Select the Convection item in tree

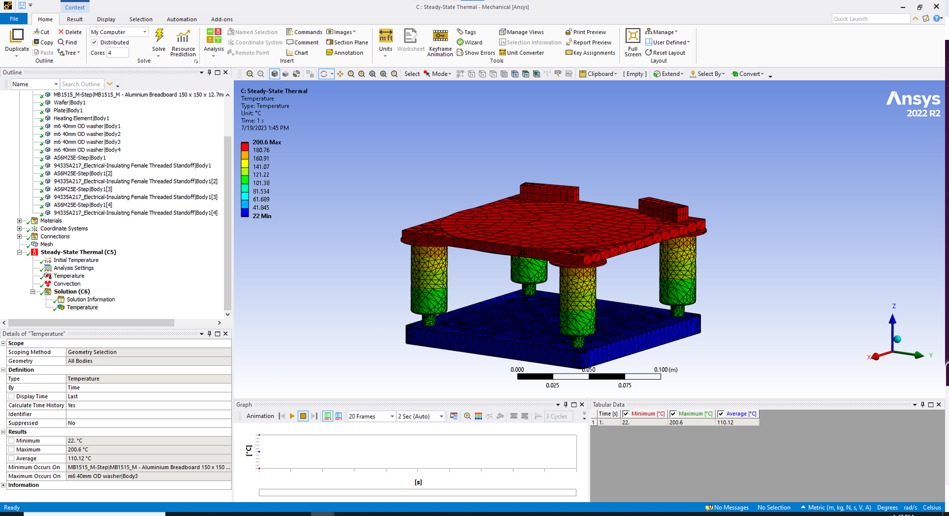tap(67, 284)
